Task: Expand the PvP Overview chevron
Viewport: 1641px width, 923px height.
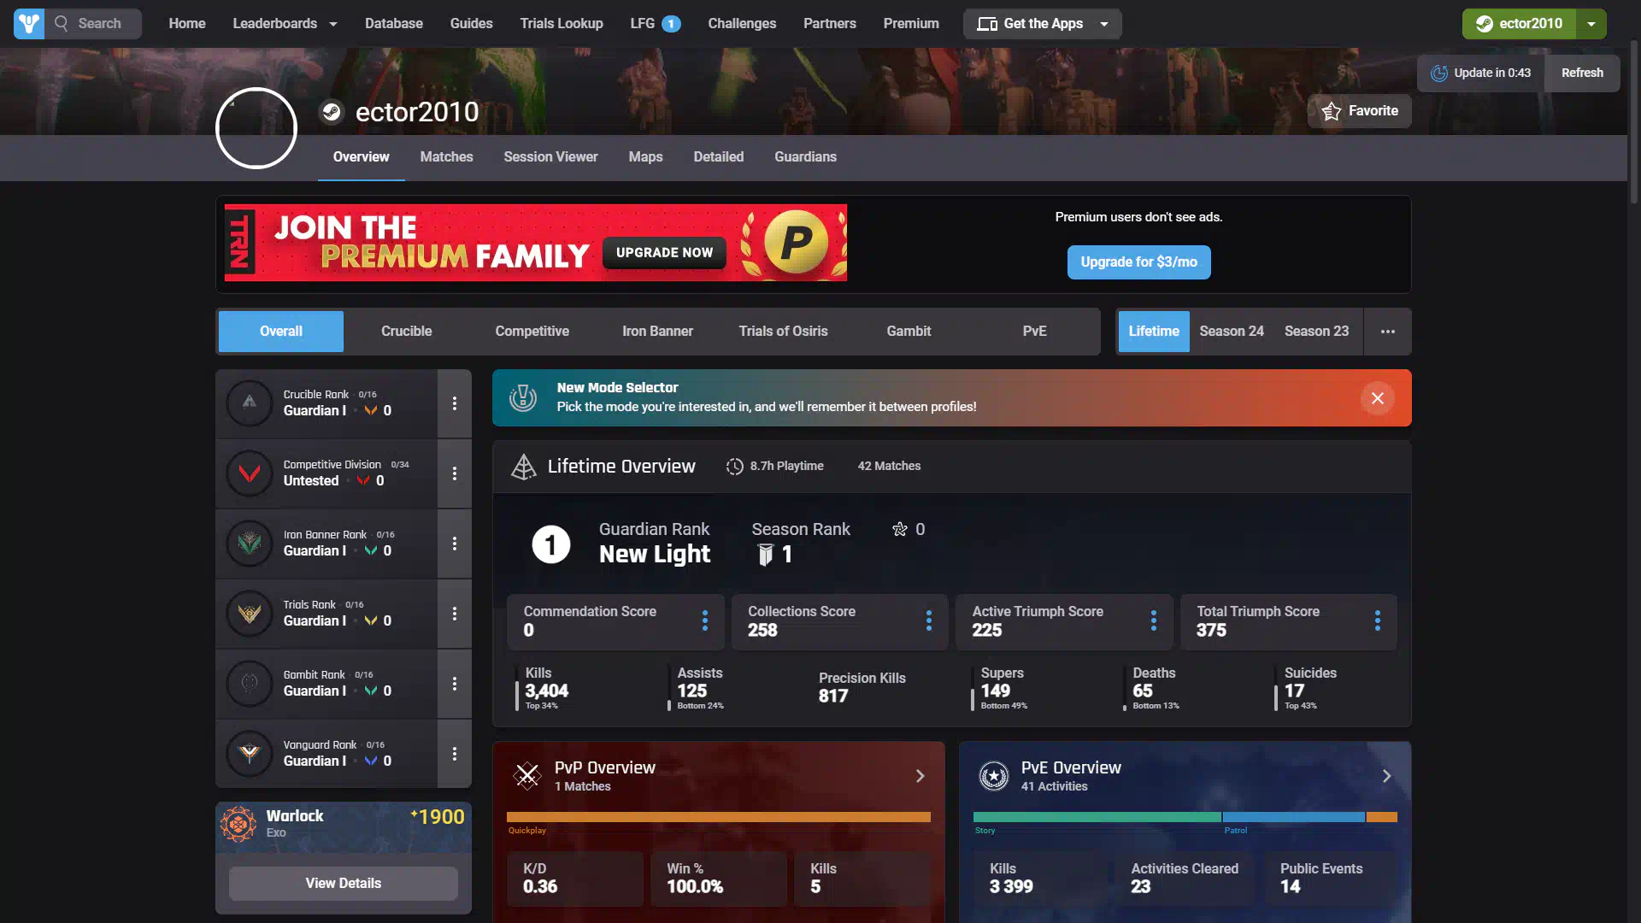Action: (x=920, y=776)
